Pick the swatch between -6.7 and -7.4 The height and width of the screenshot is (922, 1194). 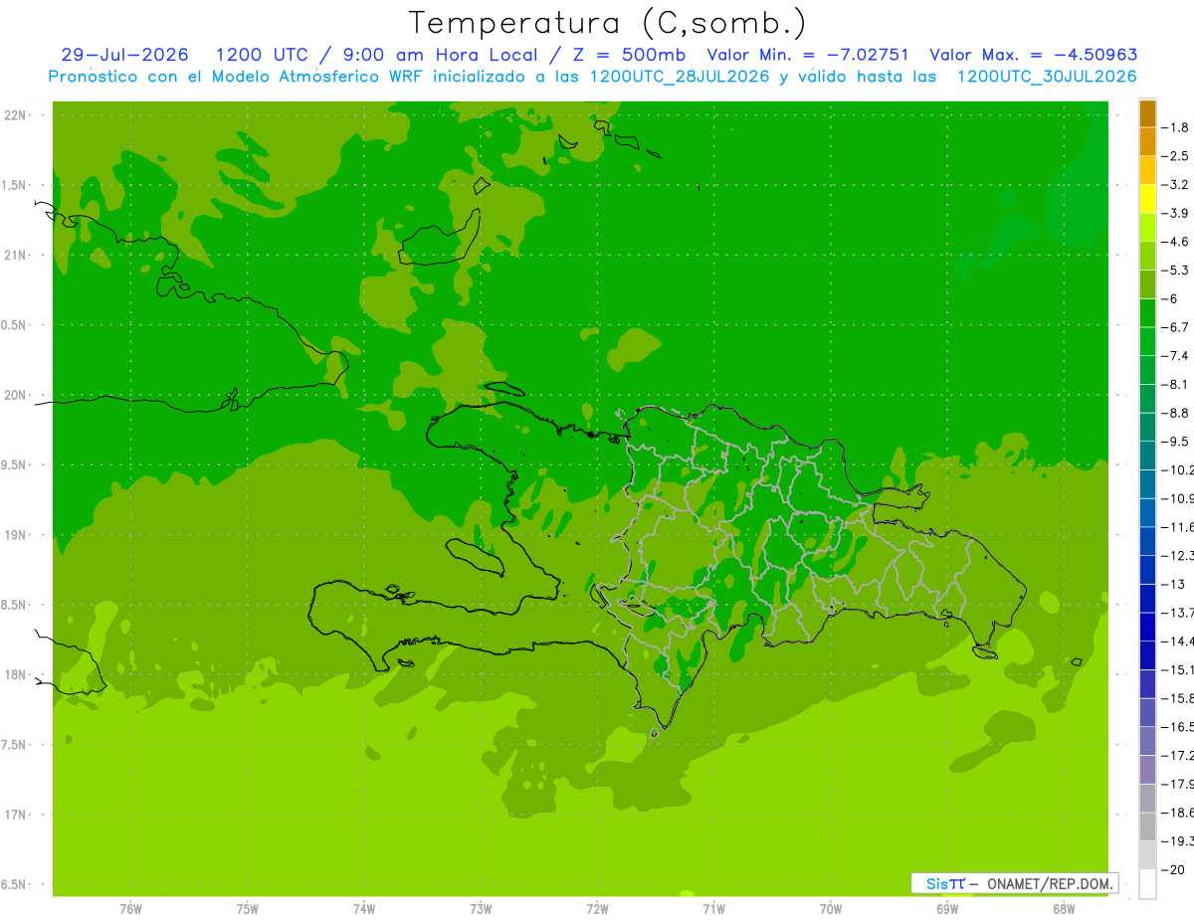tap(1147, 341)
